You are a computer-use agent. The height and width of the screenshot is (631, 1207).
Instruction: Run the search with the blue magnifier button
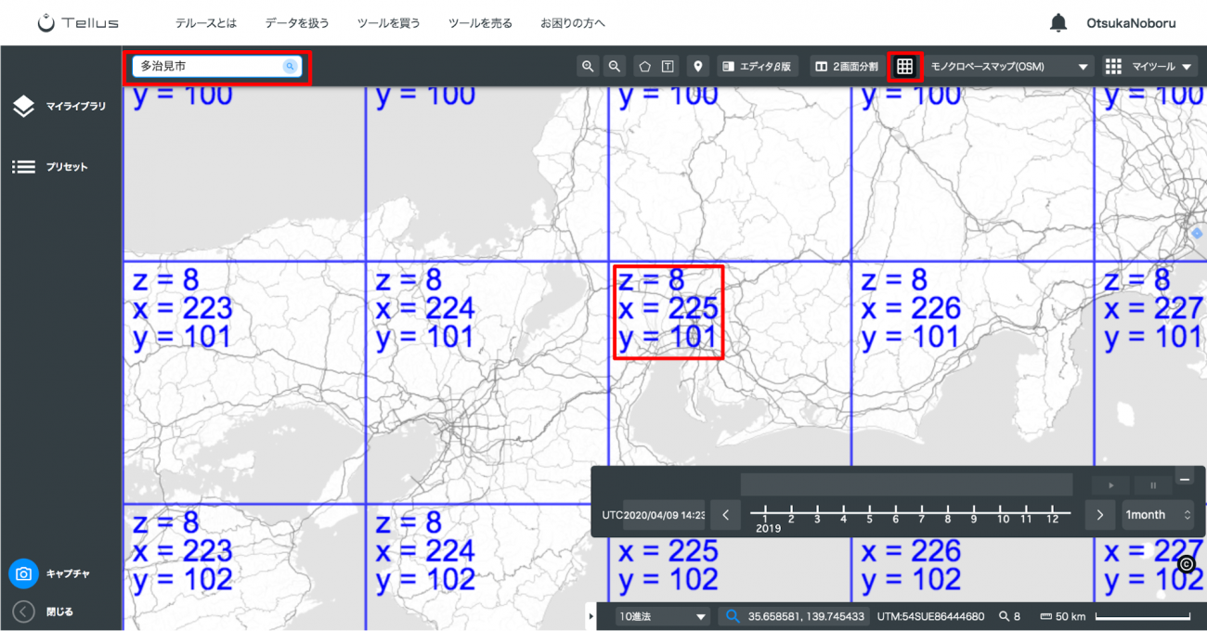pyautogui.click(x=290, y=66)
